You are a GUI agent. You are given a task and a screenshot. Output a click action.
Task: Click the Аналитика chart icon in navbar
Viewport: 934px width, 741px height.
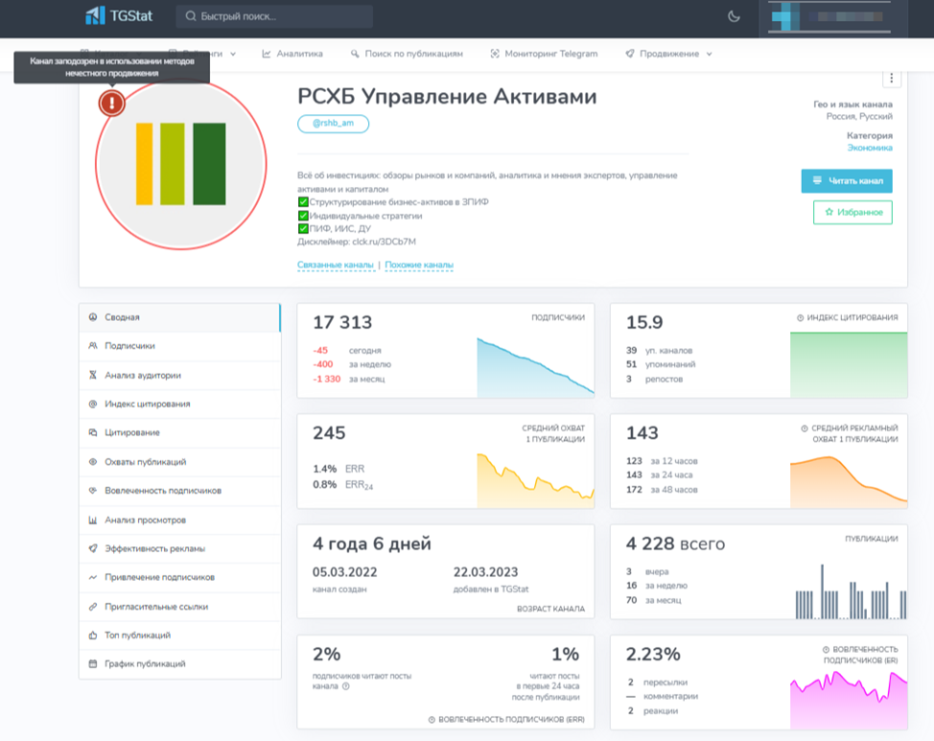267,54
